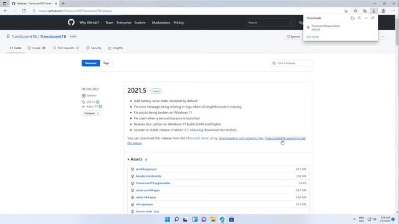Viewport: 399px width, 224px height.
Task: Open Marketplace from the header
Action: click(161, 22)
